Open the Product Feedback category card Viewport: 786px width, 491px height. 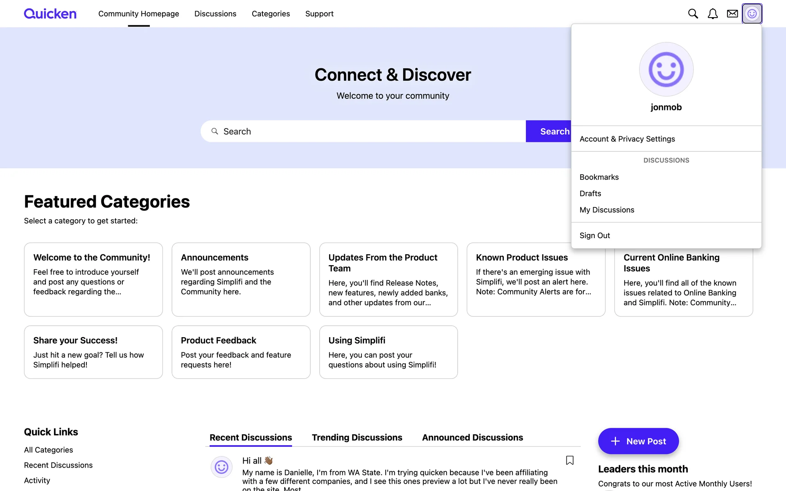click(241, 352)
